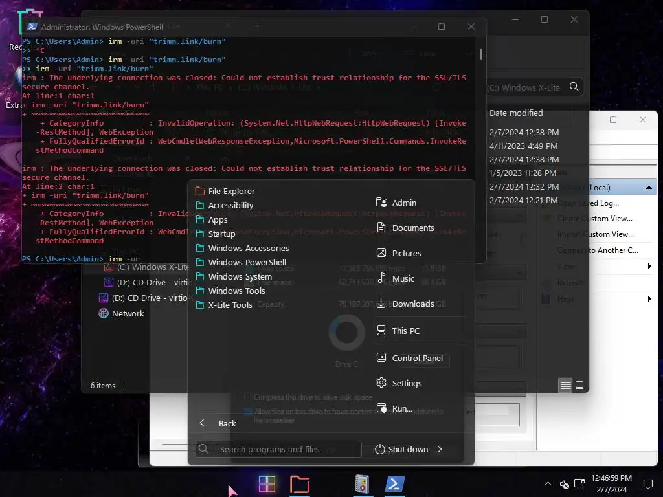The image size is (663, 497).
Task: Open the Windows System folder entry
Action: click(x=234, y=276)
